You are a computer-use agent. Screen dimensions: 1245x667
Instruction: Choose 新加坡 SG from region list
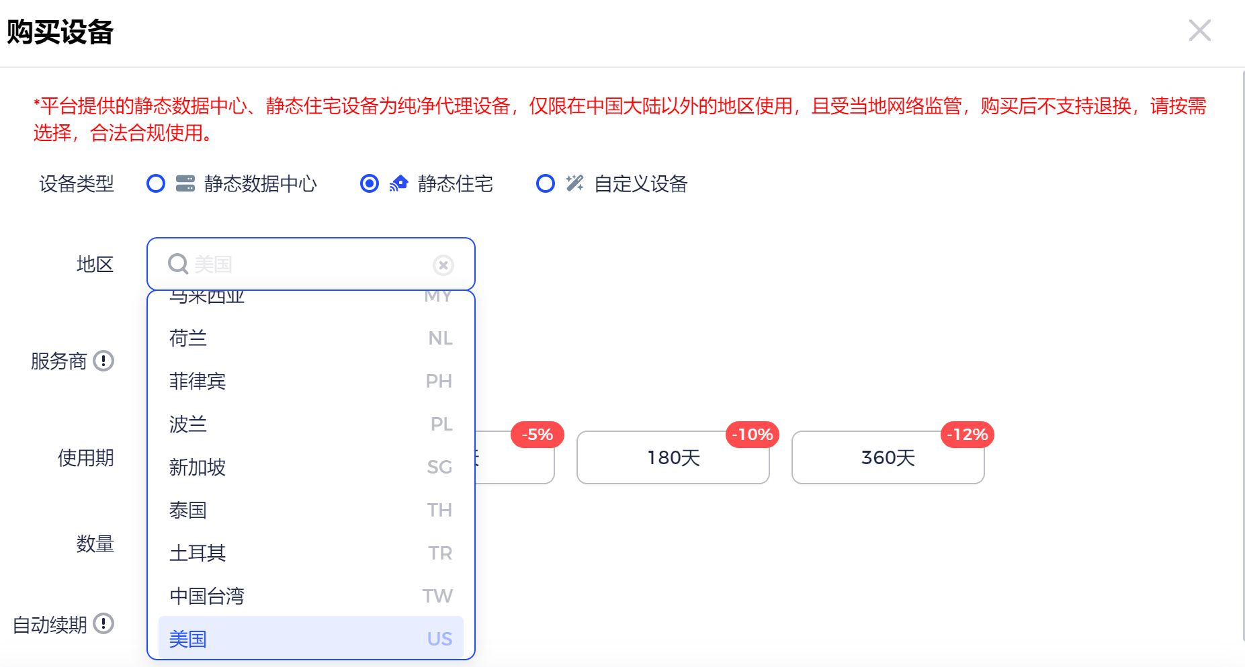click(310, 467)
